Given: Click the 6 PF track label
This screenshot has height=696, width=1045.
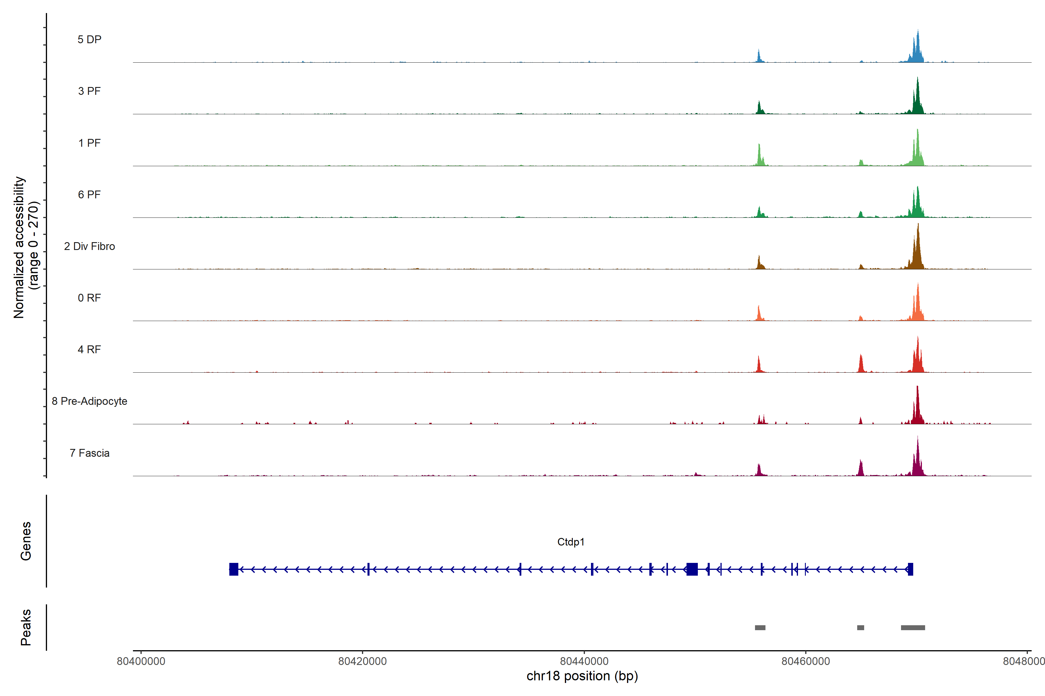Looking at the screenshot, I should (89, 194).
